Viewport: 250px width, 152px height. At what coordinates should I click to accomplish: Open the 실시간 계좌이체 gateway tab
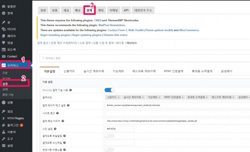point(94,71)
